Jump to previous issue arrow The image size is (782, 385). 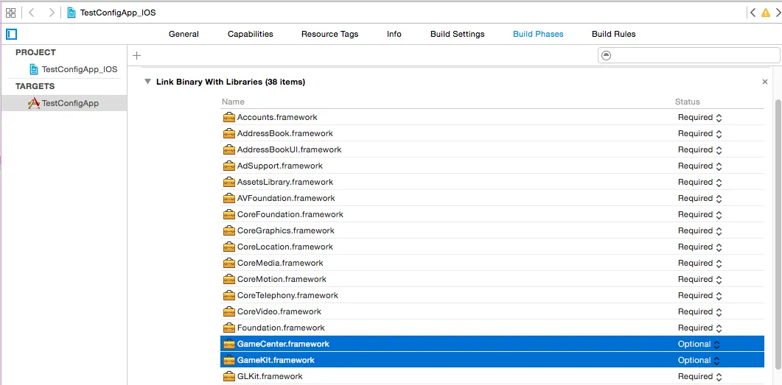coord(753,13)
